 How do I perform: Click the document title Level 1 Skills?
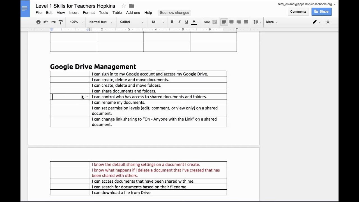click(75, 6)
